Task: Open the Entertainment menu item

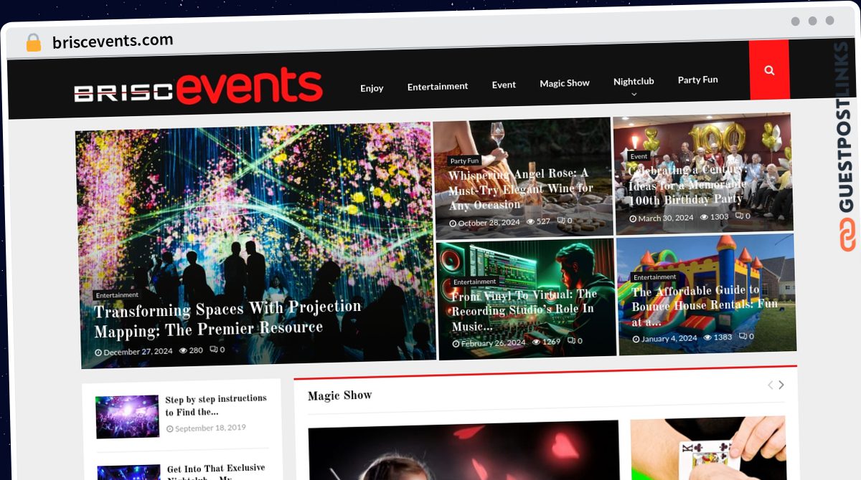Action: 438,86
